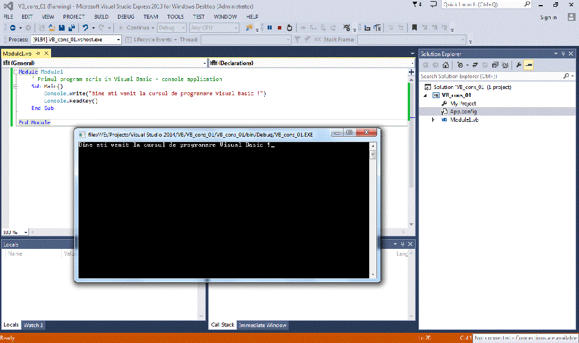
Task: Open the notifications flag showing 4
Action: 417,5
